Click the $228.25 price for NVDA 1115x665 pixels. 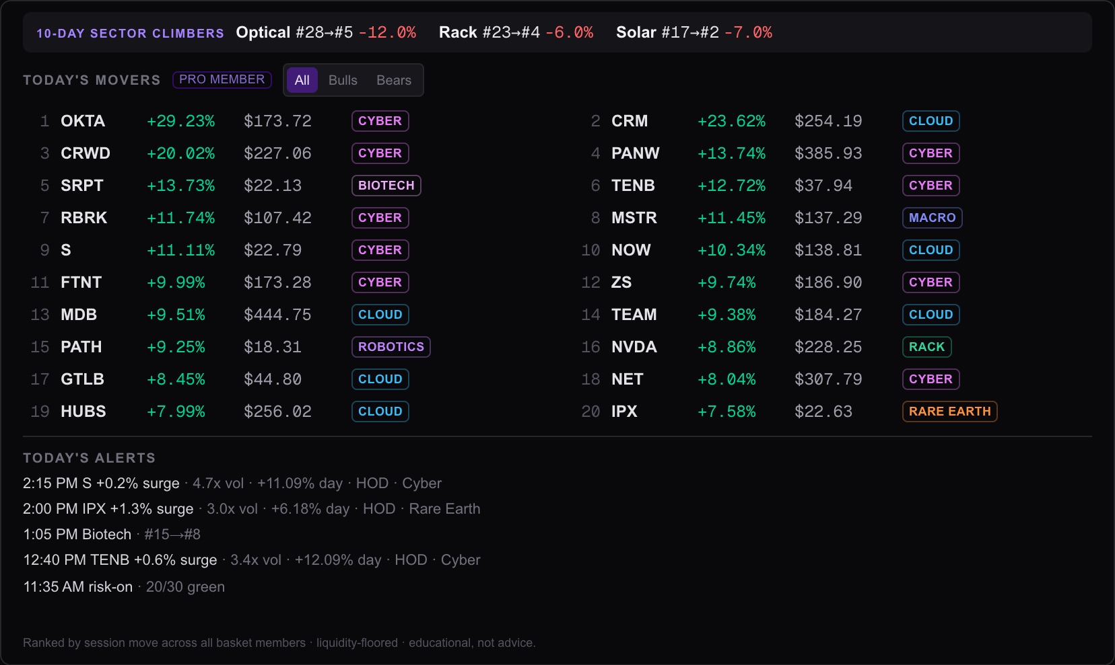tap(828, 347)
